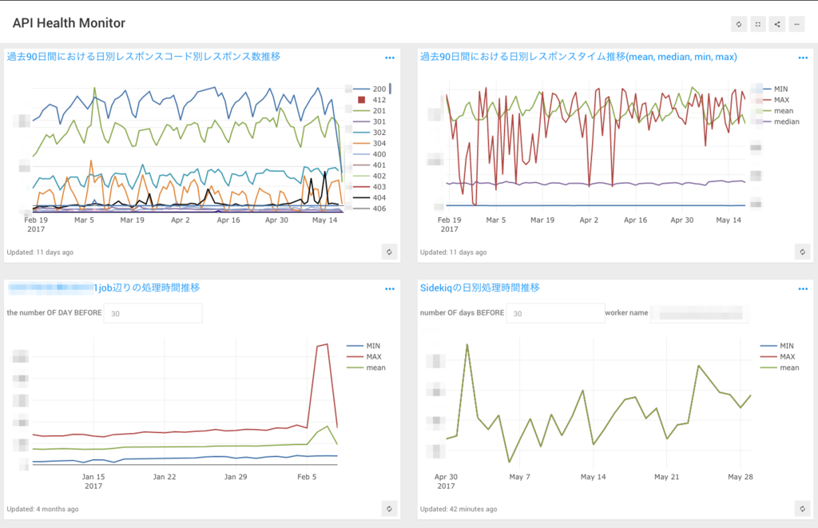Viewport: 818px width, 528px height.
Task: Toggle median series in response time chart
Action: 780,122
